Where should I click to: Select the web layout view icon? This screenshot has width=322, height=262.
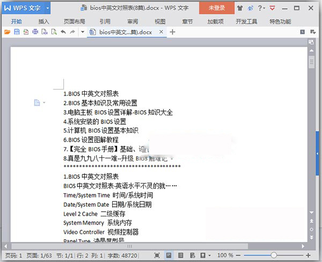pyautogui.click(x=193, y=256)
